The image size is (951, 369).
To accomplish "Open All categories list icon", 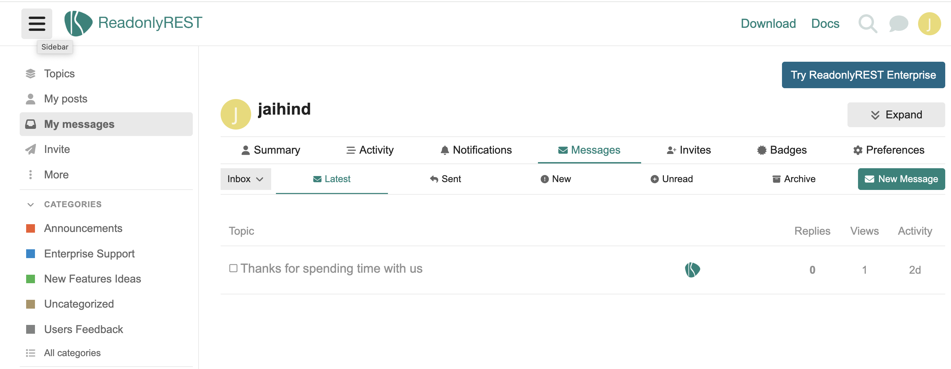I will click(x=31, y=353).
